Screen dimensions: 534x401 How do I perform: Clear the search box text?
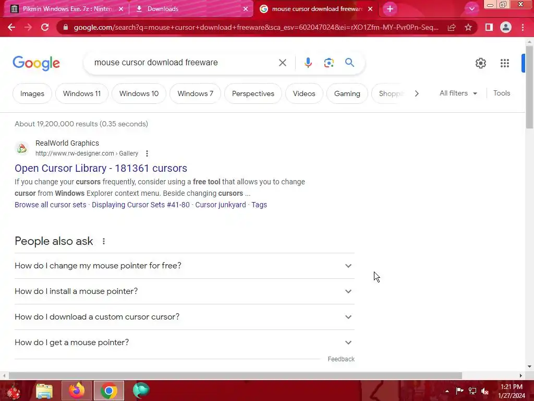282,63
